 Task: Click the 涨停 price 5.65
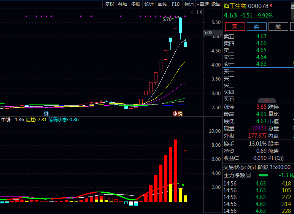261,107
